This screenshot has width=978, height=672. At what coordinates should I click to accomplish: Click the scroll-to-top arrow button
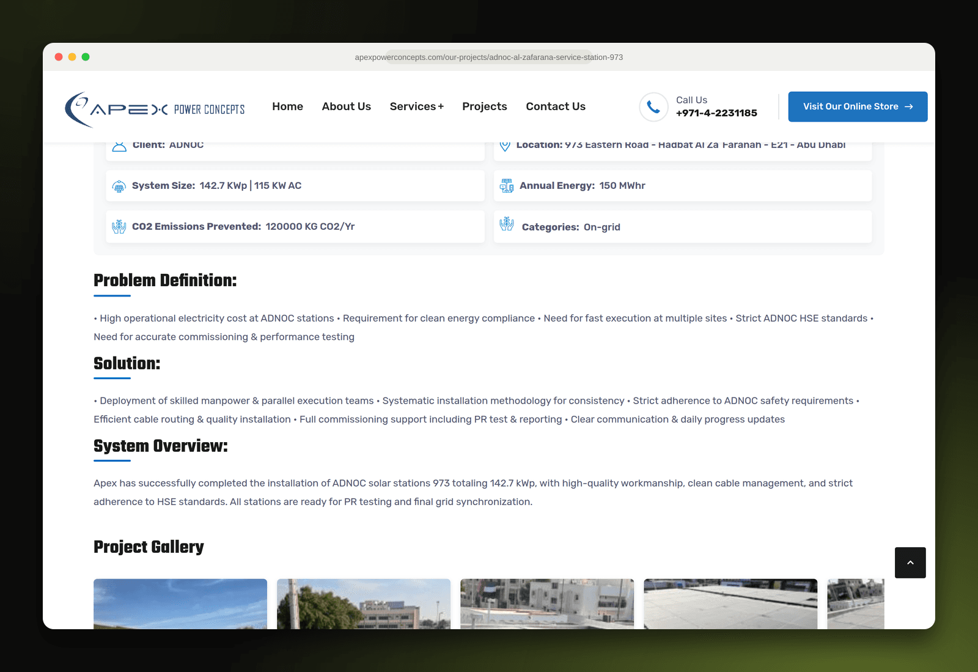pos(910,563)
